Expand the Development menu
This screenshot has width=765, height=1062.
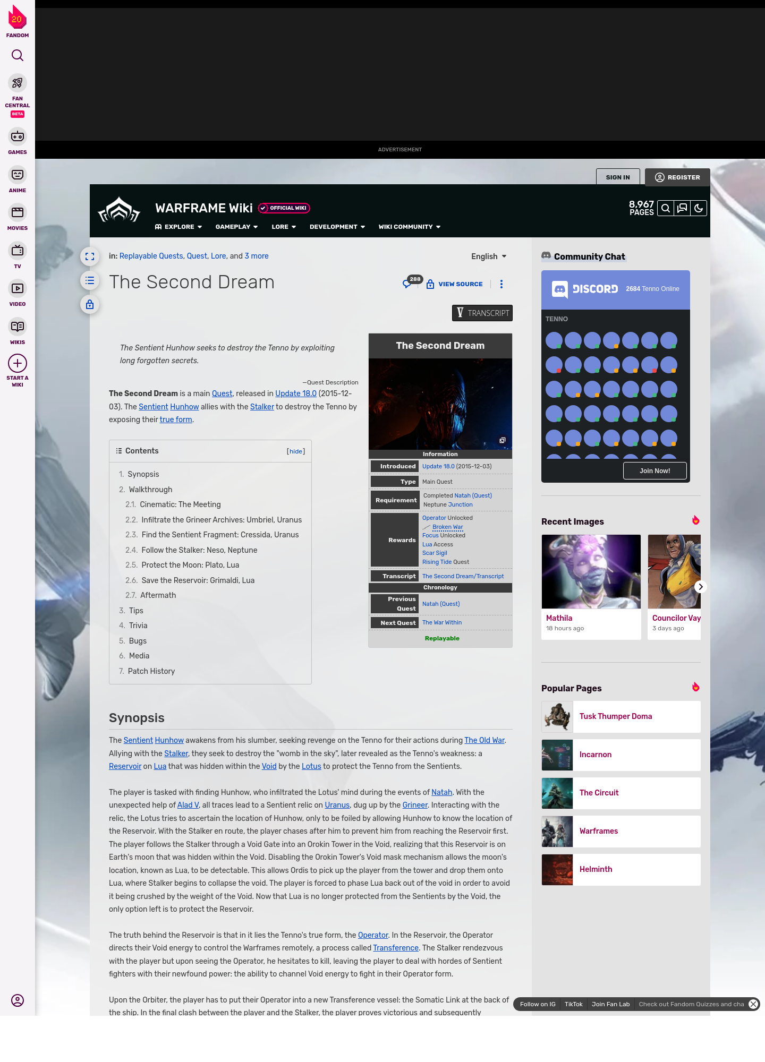(337, 227)
